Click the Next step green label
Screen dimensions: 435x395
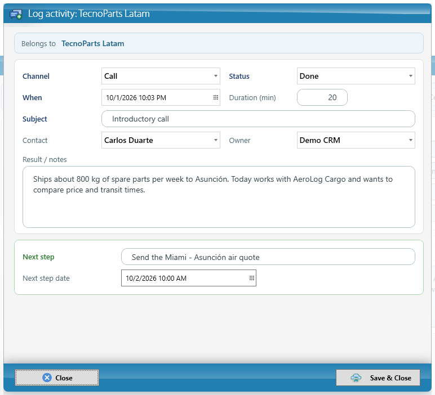click(38, 257)
